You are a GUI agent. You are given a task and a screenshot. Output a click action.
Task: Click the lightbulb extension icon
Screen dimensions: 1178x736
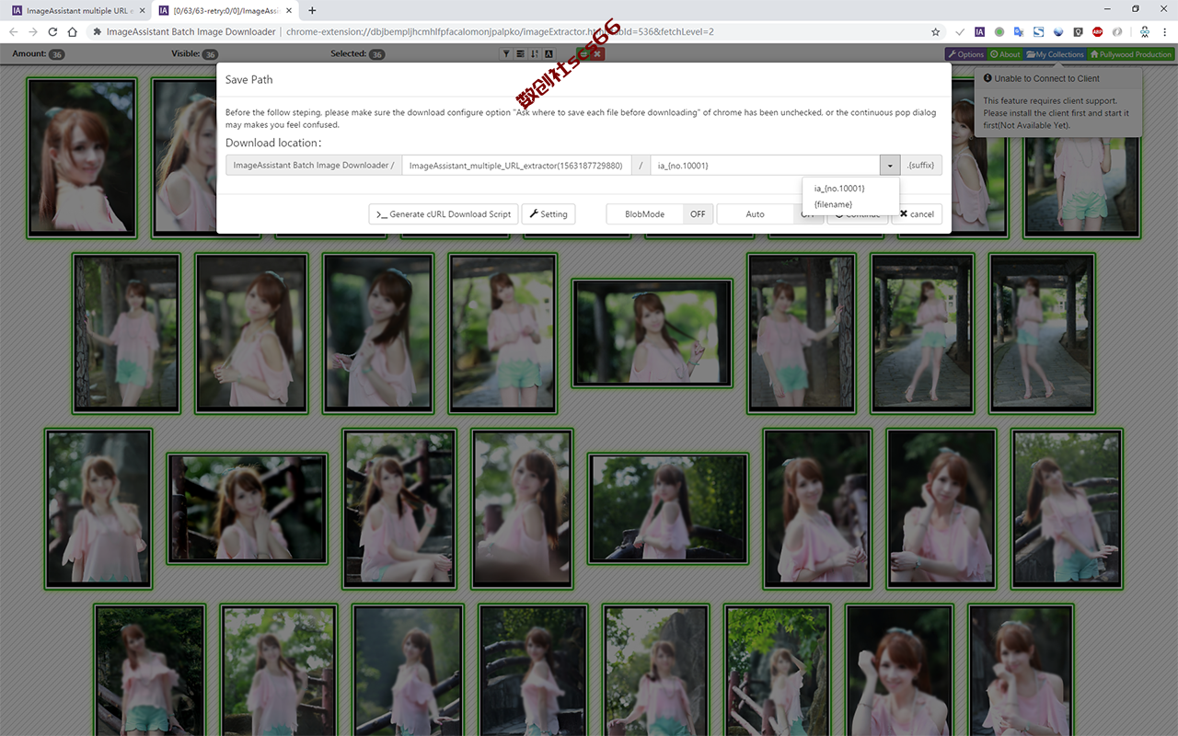click(x=1078, y=31)
